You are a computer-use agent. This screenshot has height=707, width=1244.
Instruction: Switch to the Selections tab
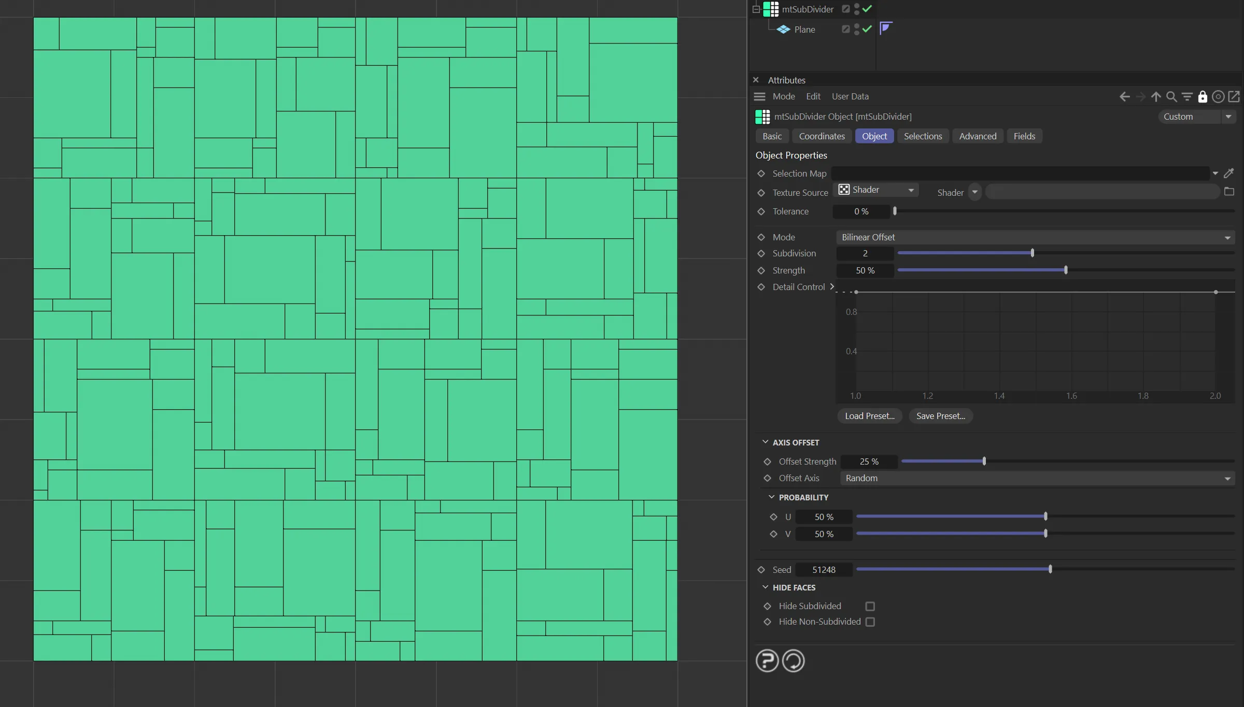(923, 136)
